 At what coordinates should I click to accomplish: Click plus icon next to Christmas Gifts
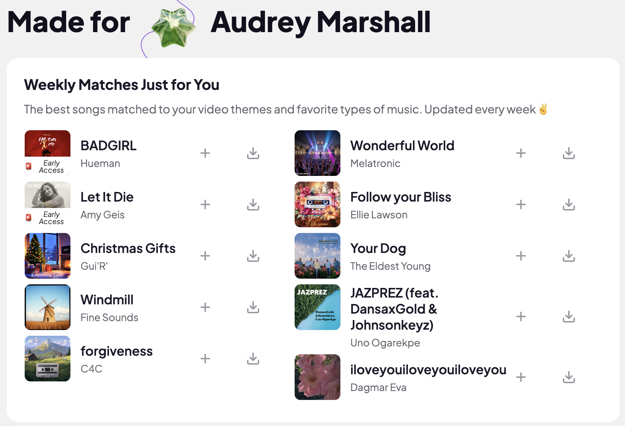click(x=205, y=256)
